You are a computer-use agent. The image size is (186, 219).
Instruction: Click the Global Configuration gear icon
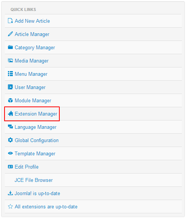(10, 140)
